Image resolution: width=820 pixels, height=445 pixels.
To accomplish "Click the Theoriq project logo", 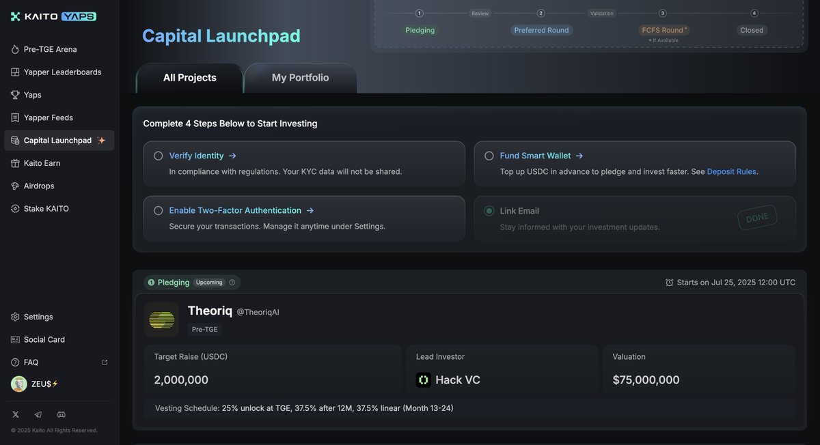I will point(162,319).
